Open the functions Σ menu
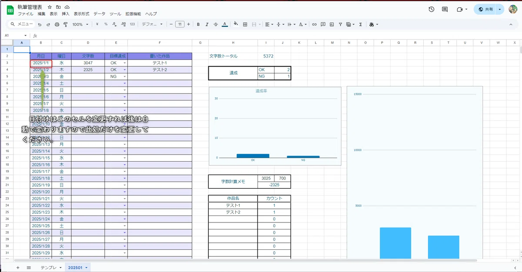 click(x=360, y=24)
